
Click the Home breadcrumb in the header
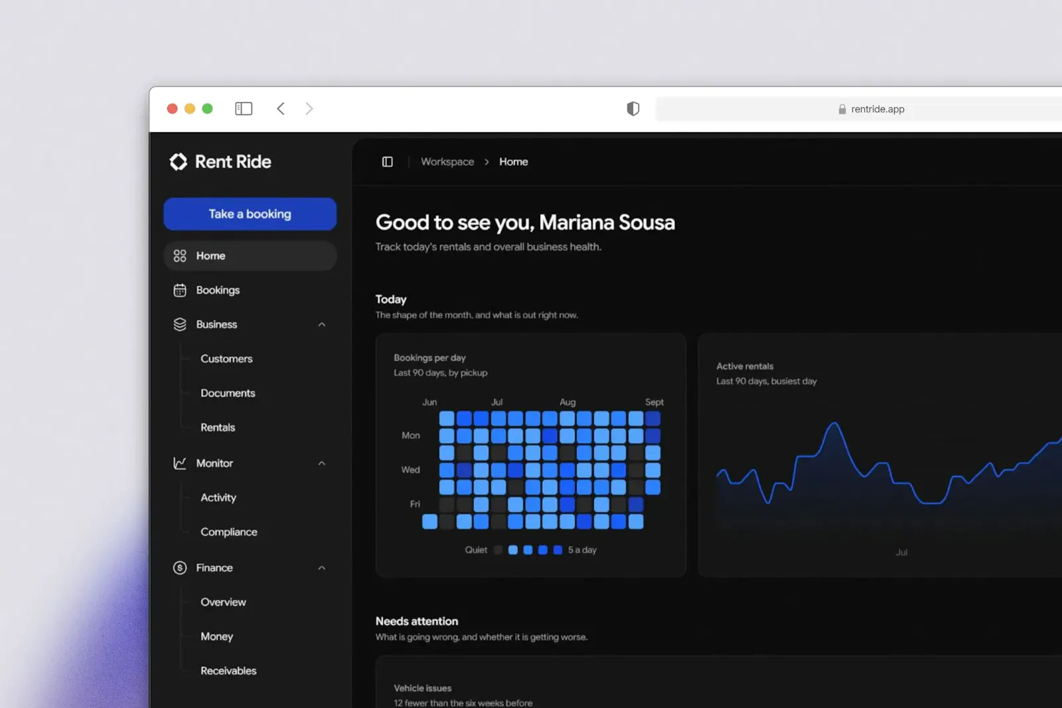(x=514, y=162)
